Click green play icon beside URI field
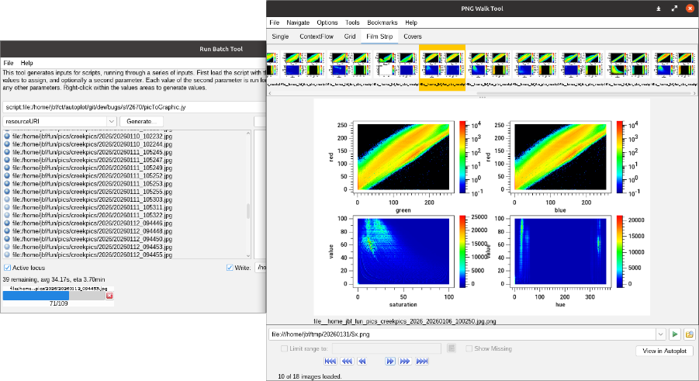This screenshot has height=381, width=699. point(675,334)
